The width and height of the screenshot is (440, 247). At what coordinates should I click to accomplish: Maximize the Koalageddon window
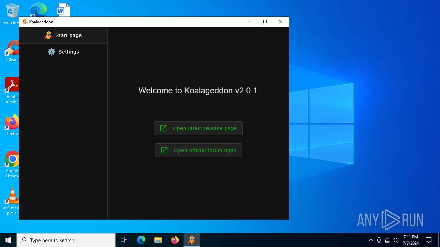(265, 22)
